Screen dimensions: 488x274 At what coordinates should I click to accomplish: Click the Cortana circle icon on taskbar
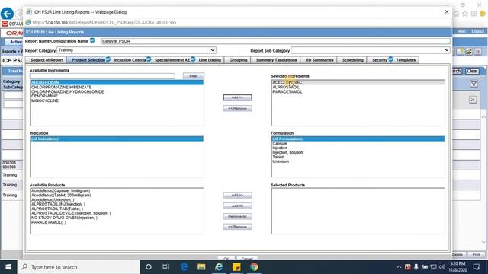(149, 267)
